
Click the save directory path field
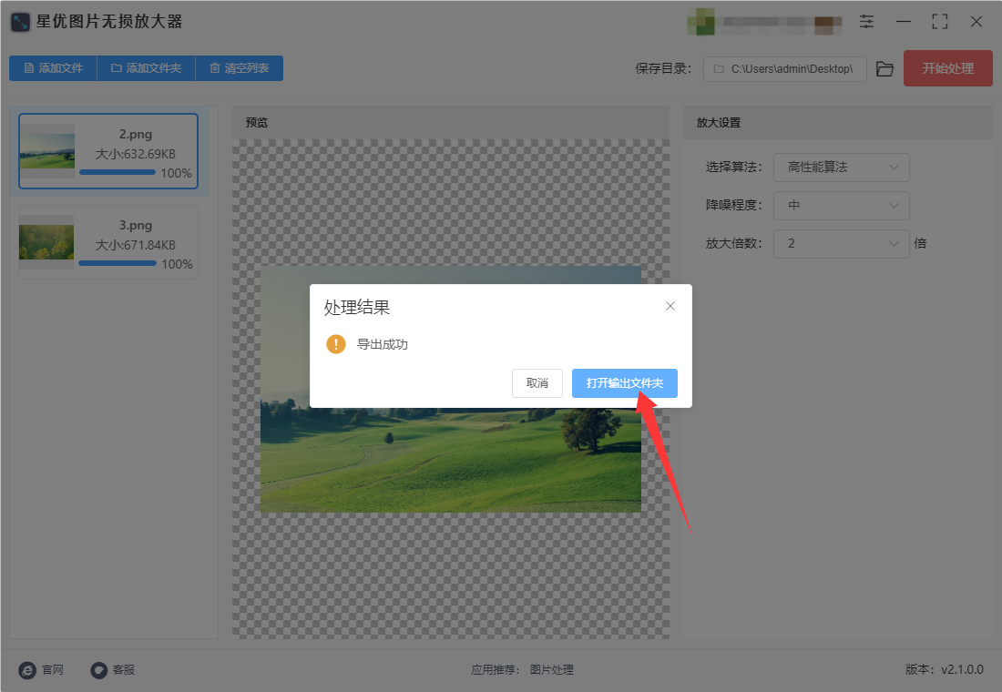tap(784, 69)
